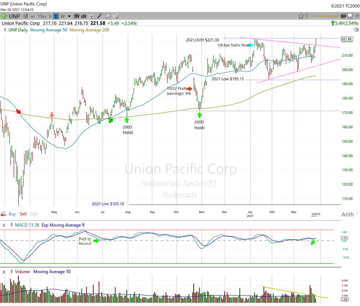Click the green up-arrow 5.49(2.54%) change
Screen dimensions: 360x306
pyautogui.click(x=345, y=23)
